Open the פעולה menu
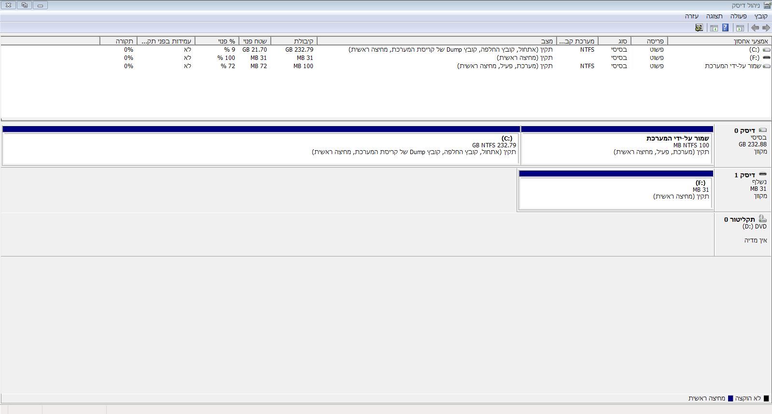This screenshot has height=414, width=772. pyautogui.click(x=738, y=16)
